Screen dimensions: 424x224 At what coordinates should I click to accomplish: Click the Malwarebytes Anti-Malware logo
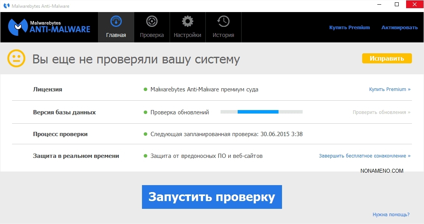click(x=49, y=27)
